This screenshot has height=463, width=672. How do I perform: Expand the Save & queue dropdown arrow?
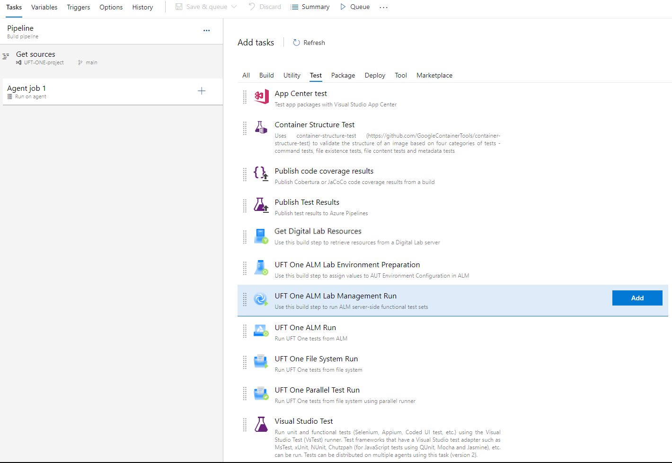234,7
